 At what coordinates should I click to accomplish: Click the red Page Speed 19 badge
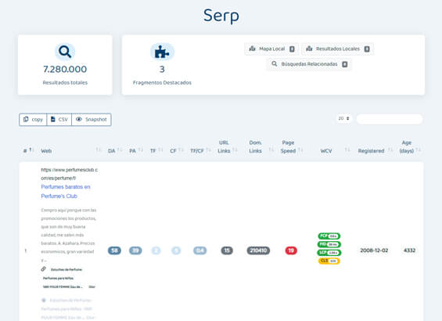[x=291, y=251]
